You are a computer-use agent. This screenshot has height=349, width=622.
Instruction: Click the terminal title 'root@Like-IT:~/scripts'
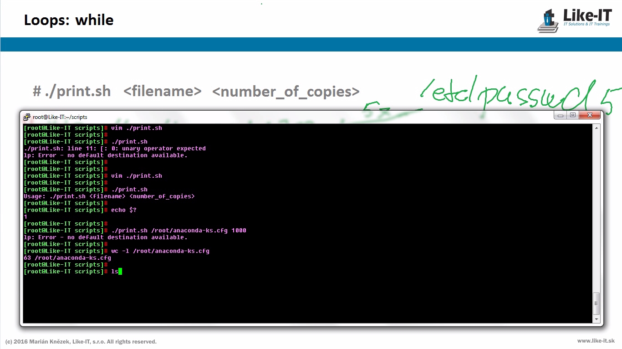pos(60,117)
